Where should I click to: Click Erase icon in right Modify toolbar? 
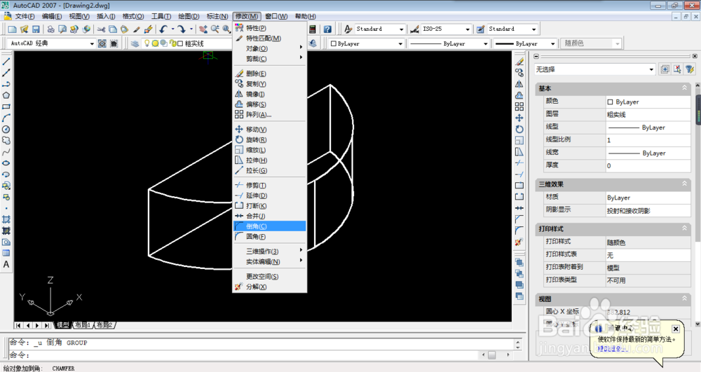pyautogui.click(x=519, y=62)
